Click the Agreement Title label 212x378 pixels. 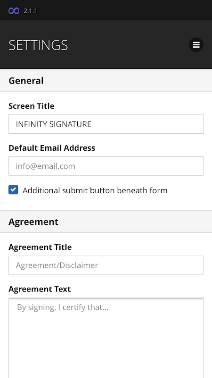click(40, 247)
